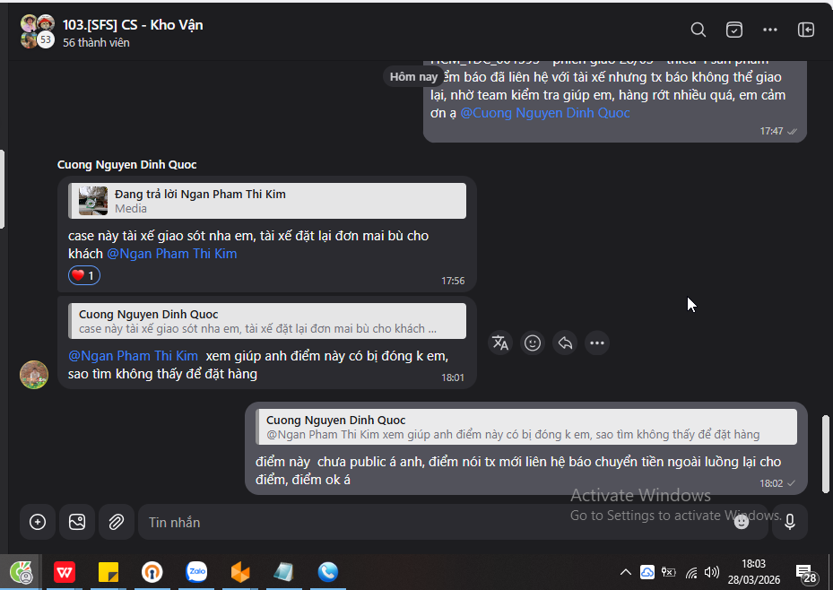Click the "Hôm nay" date badge

pos(413,77)
